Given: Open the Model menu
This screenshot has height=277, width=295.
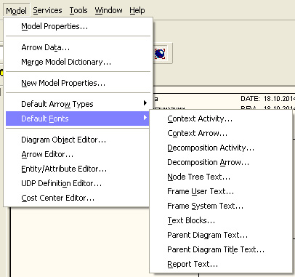Looking at the screenshot, I should click(16, 11).
